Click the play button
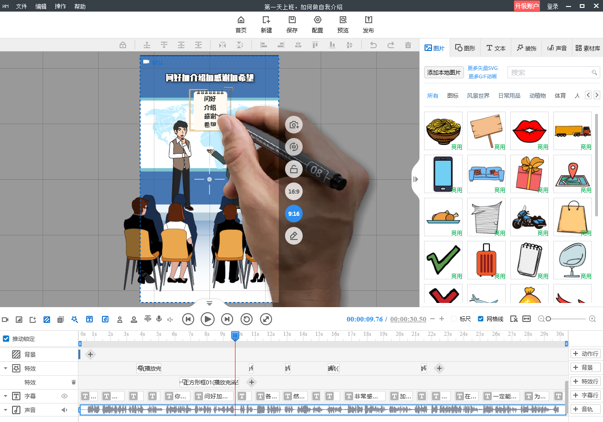 coord(207,319)
